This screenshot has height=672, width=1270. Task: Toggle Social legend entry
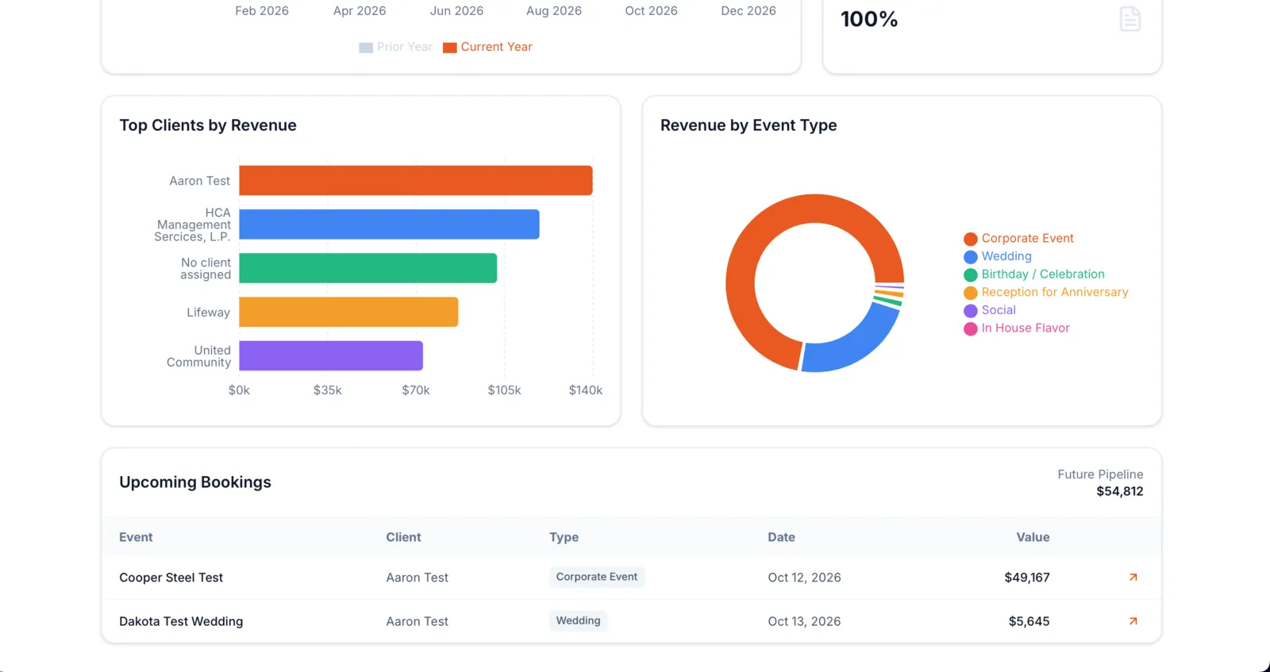pyautogui.click(x=990, y=310)
